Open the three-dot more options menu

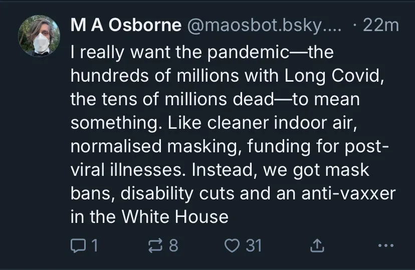(383, 245)
